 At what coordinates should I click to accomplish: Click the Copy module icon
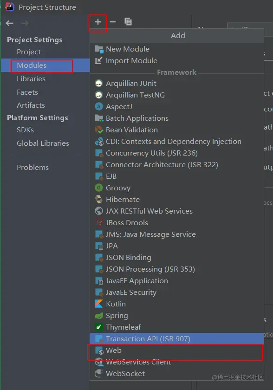(x=128, y=22)
